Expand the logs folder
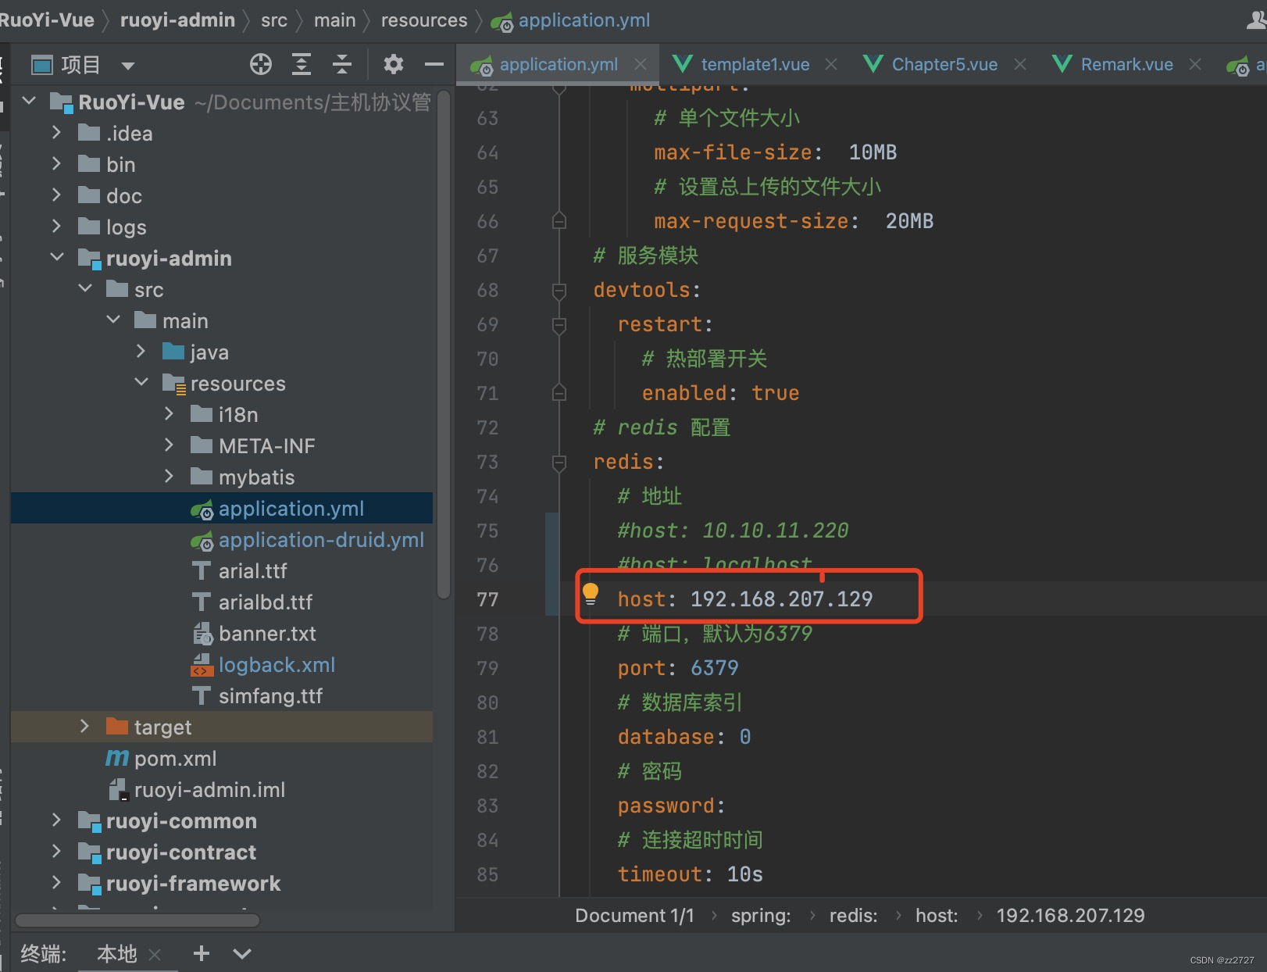The width and height of the screenshot is (1267, 972). coord(56,226)
